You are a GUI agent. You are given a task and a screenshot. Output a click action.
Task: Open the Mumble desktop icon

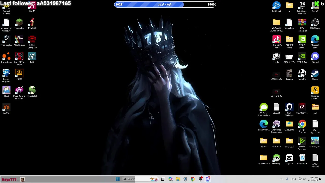click(302, 75)
